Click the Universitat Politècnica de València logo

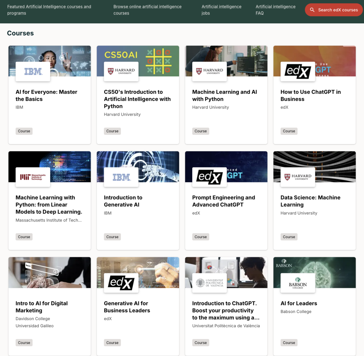click(x=209, y=283)
